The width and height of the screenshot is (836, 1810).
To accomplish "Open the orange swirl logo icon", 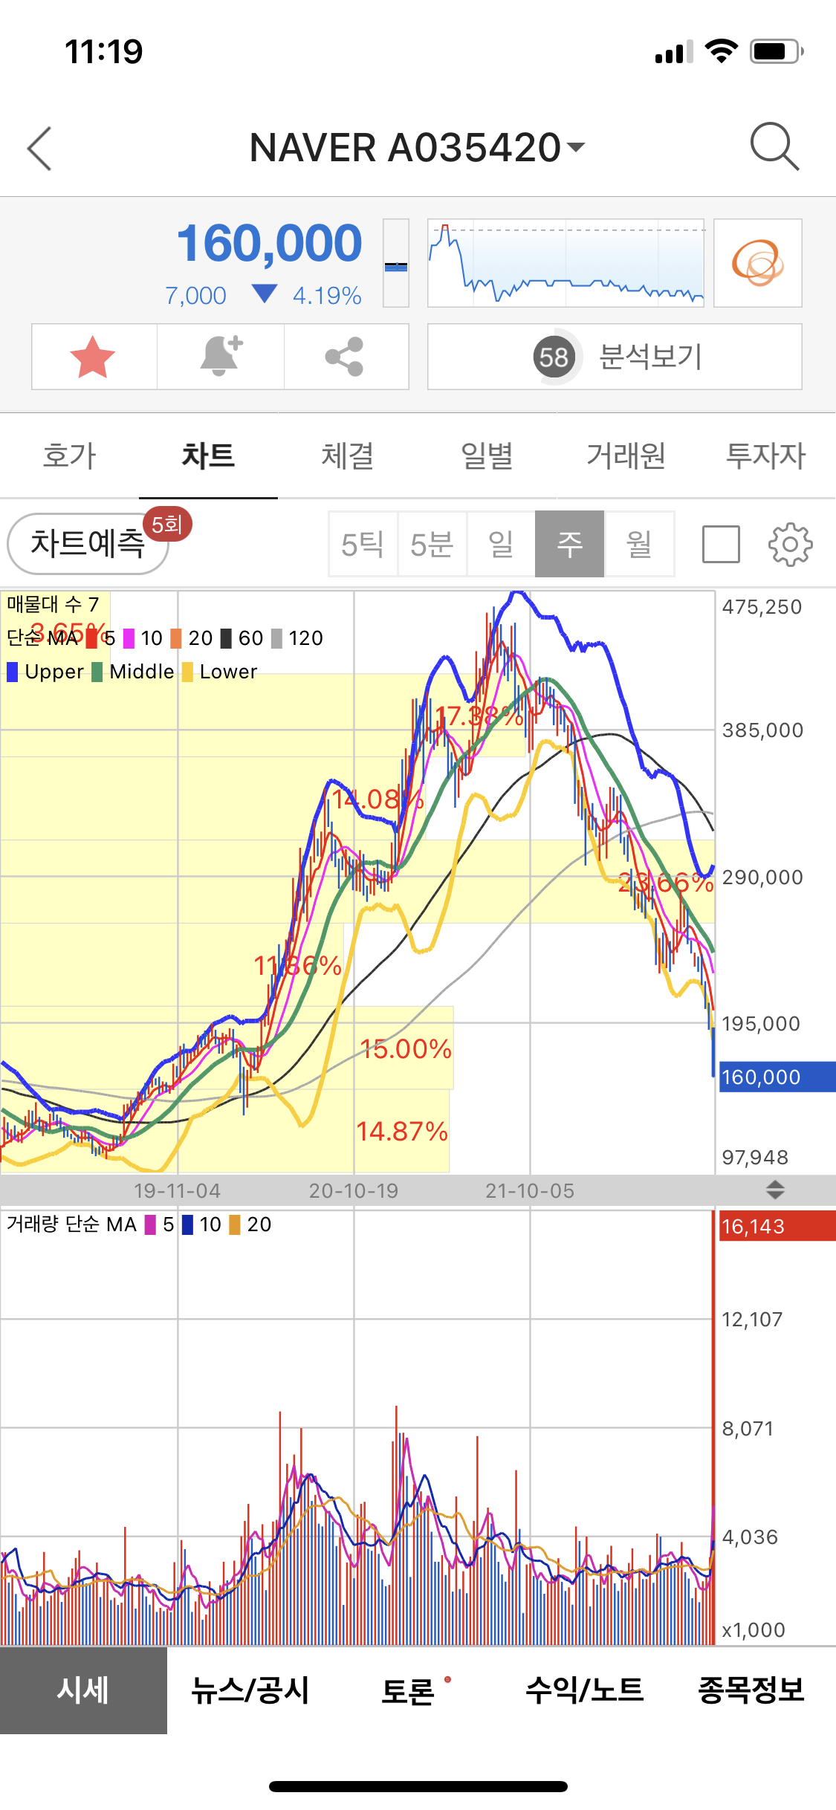I will click(757, 263).
